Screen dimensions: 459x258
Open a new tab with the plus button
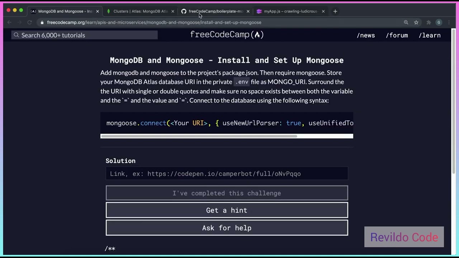pyautogui.click(x=335, y=11)
